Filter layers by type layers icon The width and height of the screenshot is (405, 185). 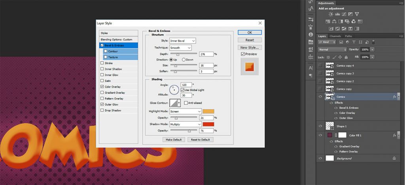(x=354, y=42)
